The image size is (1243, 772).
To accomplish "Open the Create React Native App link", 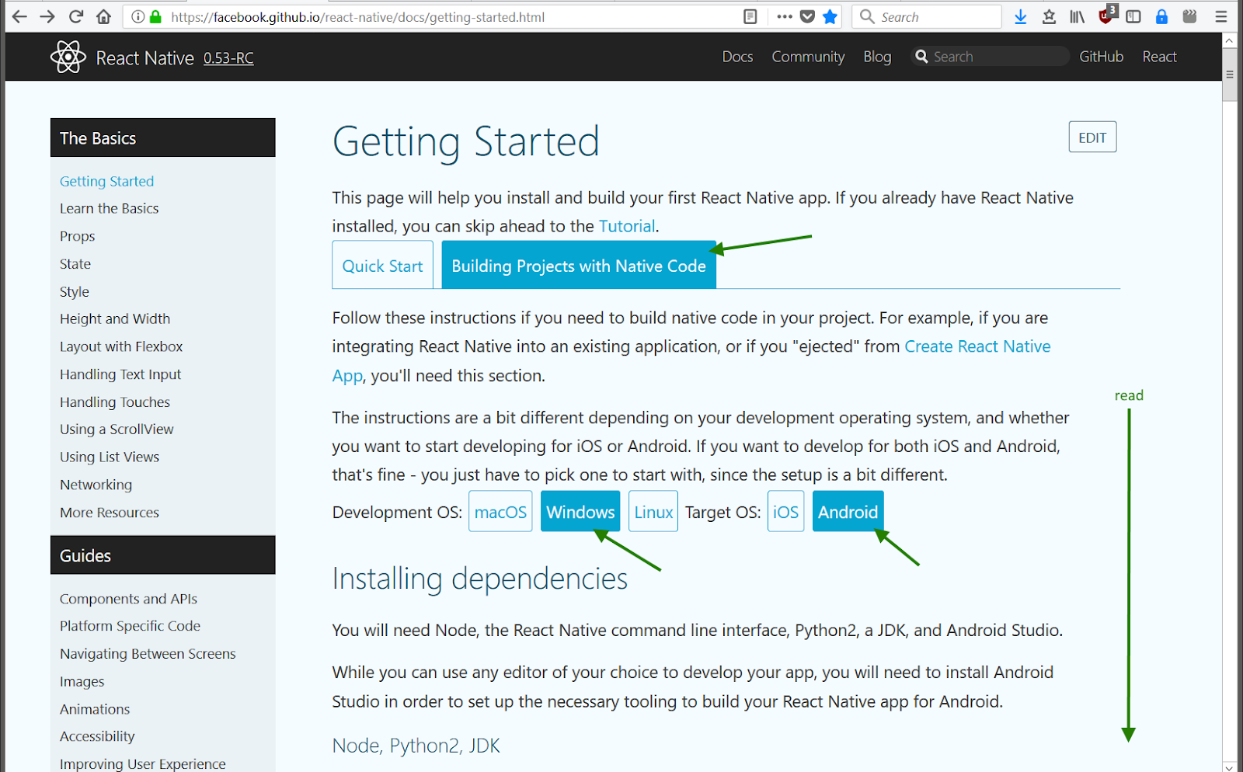I will click(x=977, y=346).
